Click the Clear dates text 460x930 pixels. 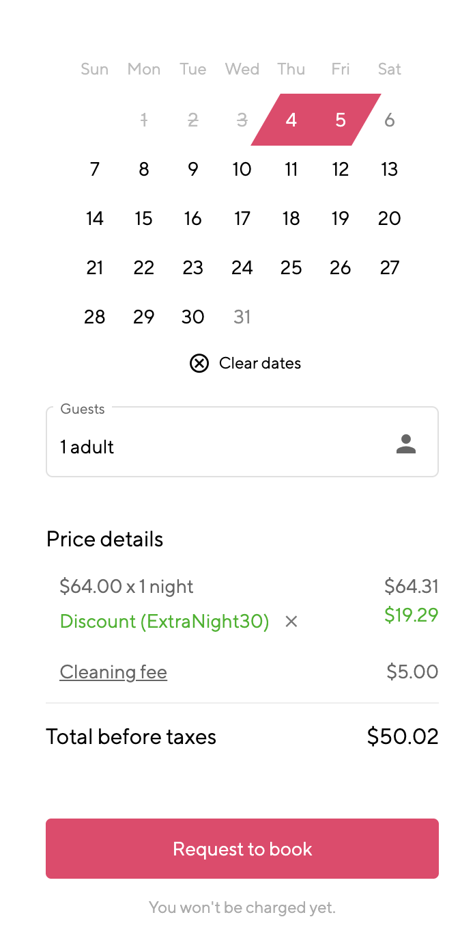point(259,363)
